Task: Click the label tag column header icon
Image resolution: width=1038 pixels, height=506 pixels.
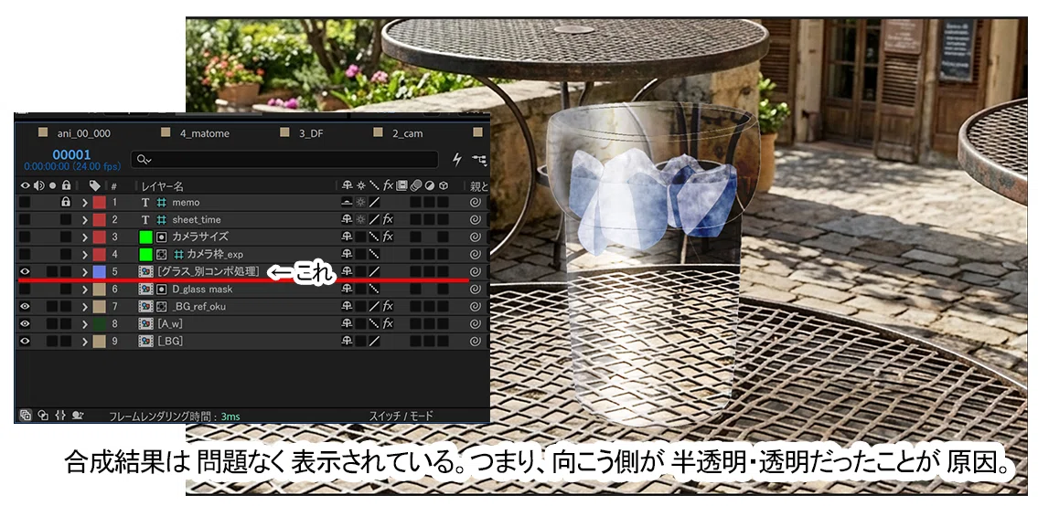Action: click(x=95, y=185)
